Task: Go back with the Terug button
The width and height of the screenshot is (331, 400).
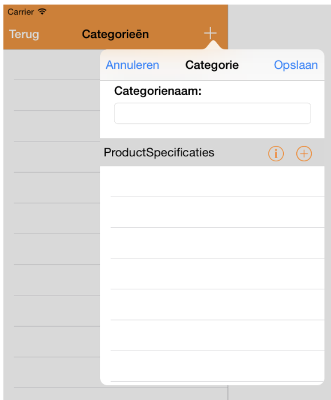Action: [24, 34]
